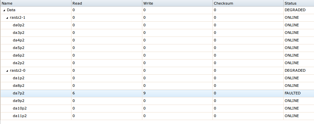This screenshot has width=314, height=124.
Task: Select the Data pool row name
Action: pos(11,10)
